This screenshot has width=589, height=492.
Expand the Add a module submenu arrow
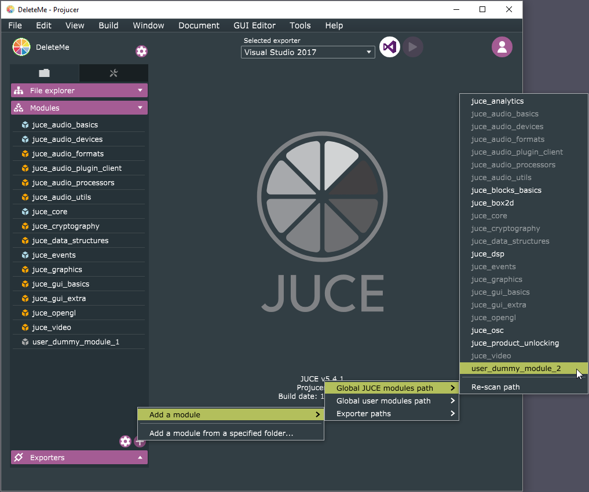(x=318, y=414)
